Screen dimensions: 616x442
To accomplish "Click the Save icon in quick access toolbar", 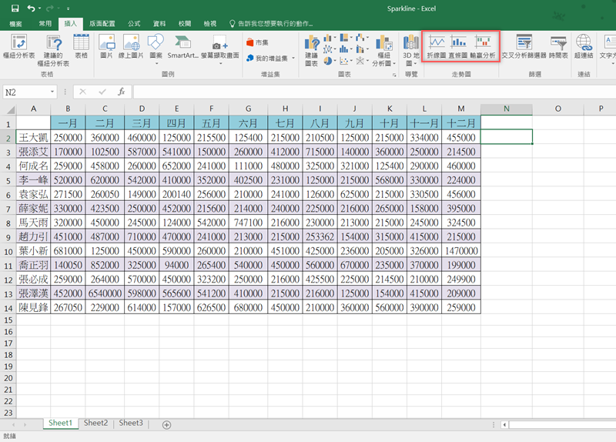I will (15, 8).
